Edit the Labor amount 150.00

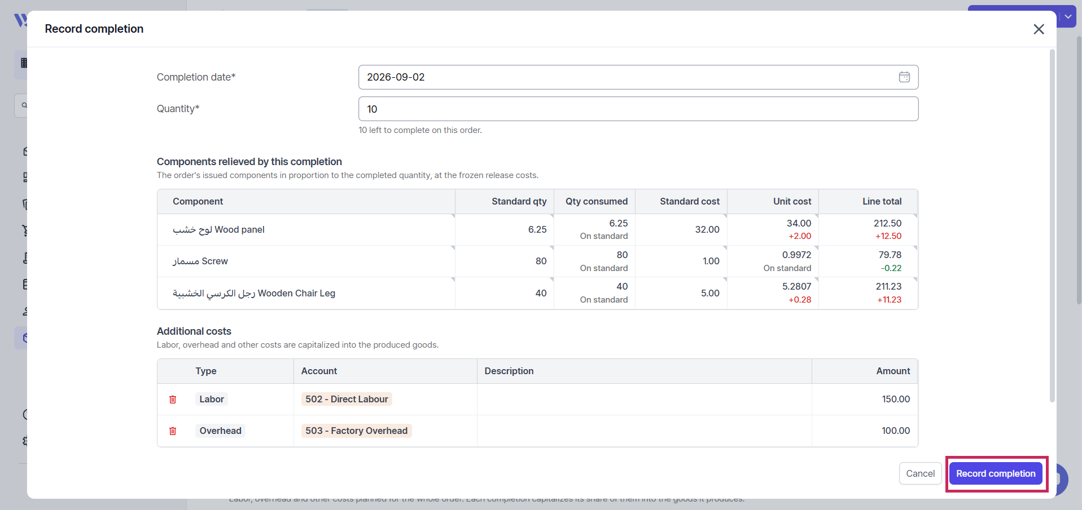[865, 399]
